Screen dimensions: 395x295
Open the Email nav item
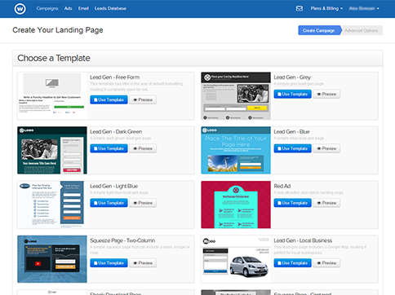83,8
